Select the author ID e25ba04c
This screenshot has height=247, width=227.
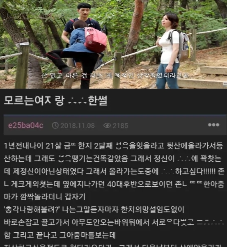pyautogui.click(x=26, y=126)
